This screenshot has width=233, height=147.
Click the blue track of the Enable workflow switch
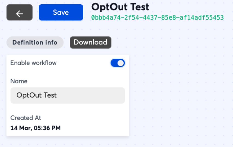click(114, 63)
